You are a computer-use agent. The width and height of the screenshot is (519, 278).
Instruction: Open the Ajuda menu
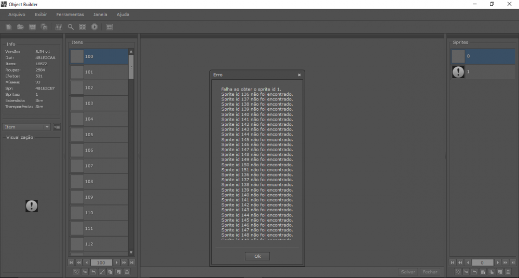(x=123, y=14)
